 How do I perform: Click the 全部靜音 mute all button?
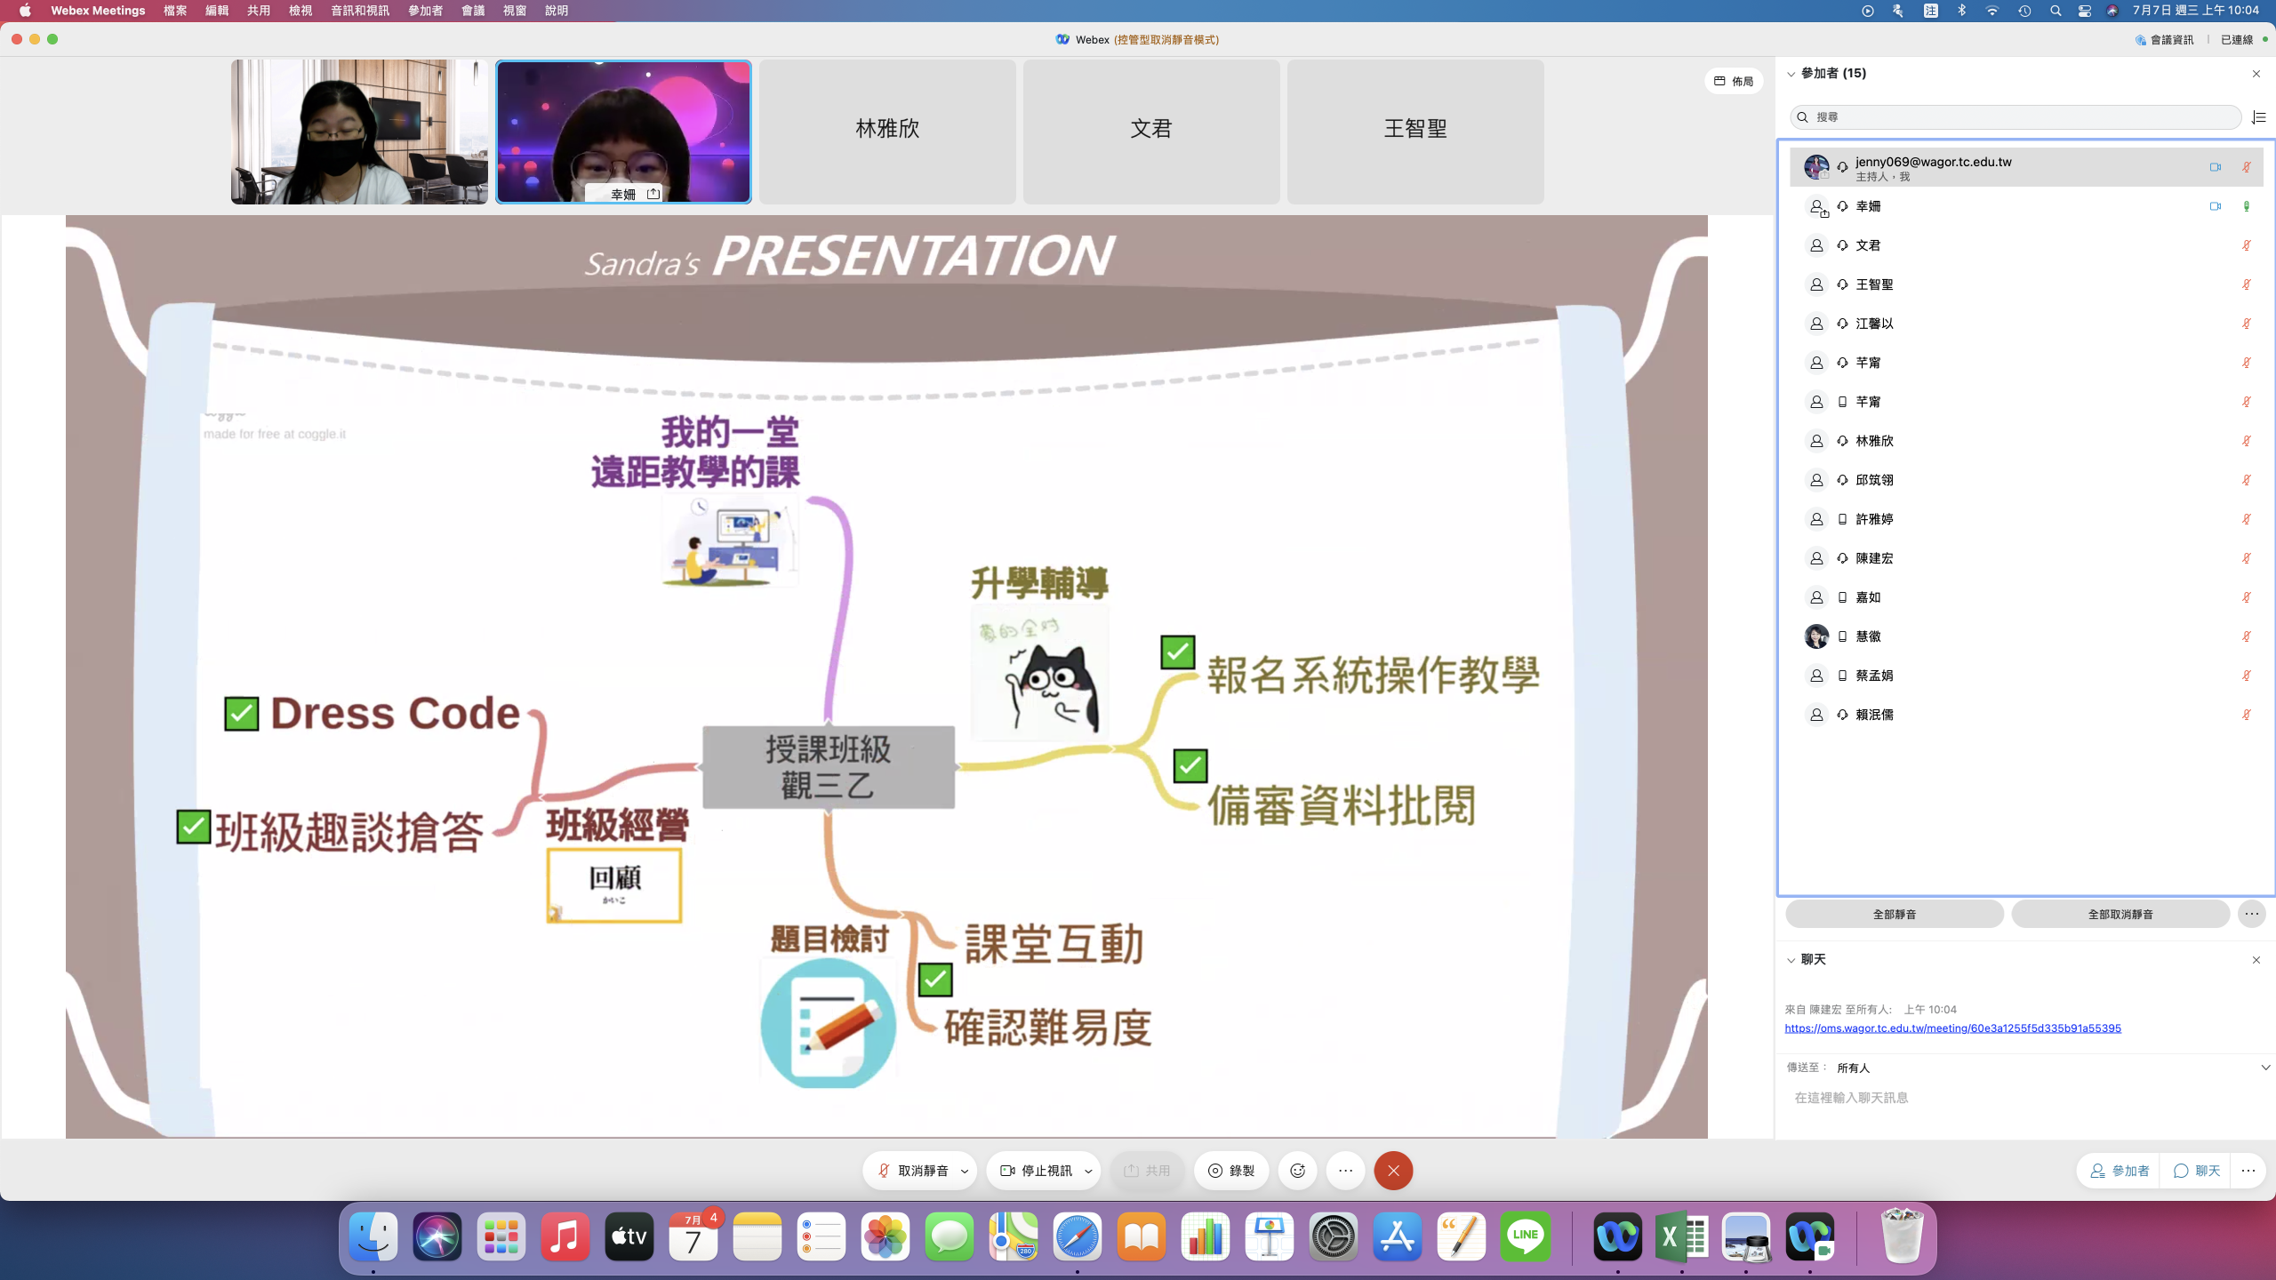[1894, 914]
